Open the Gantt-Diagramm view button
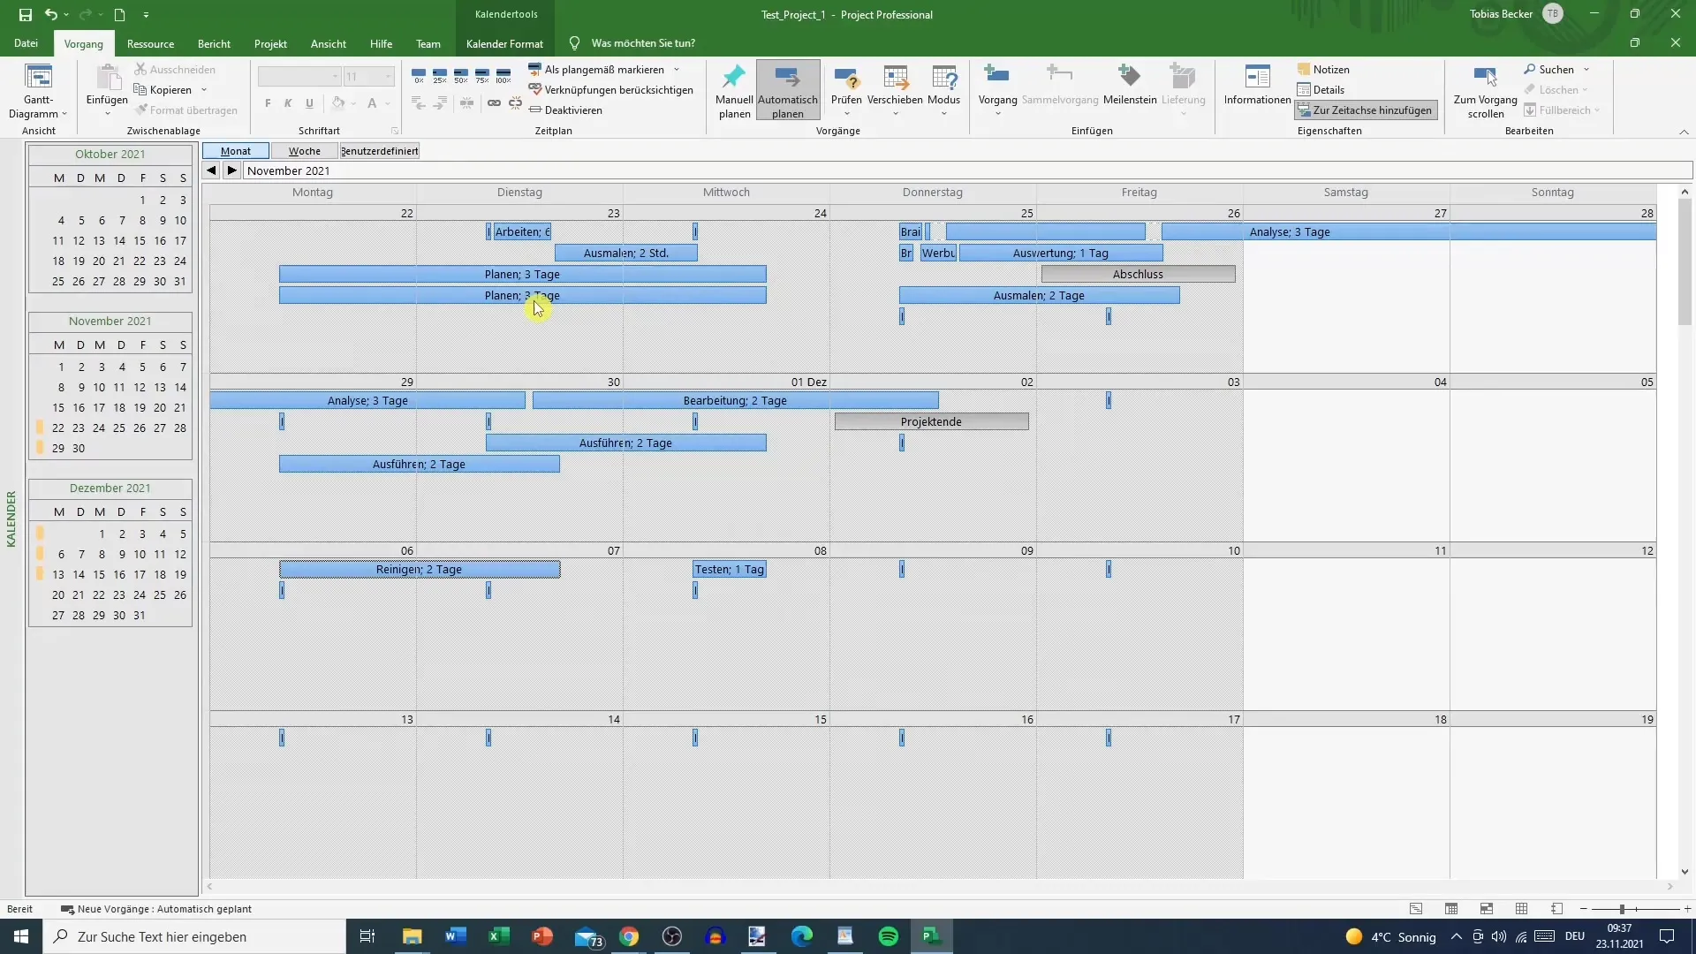This screenshot has width=1696, height=954. tap(38, 91)
